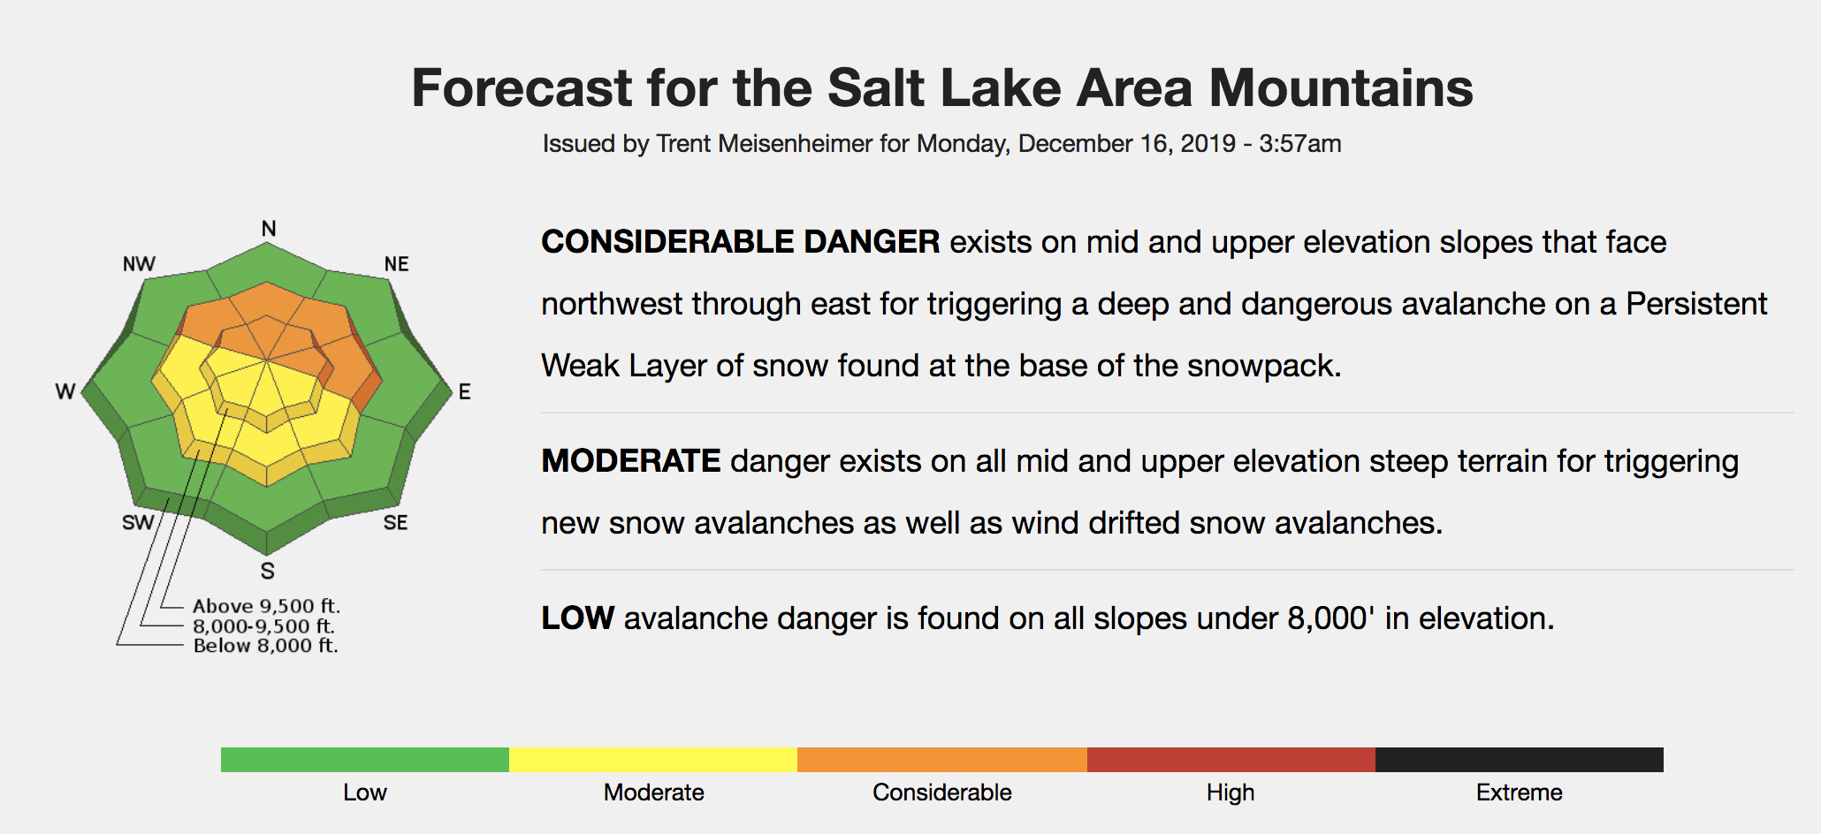
Task: Click the Issued by Trent Meisenheimer line
Action: coord(942,144)
